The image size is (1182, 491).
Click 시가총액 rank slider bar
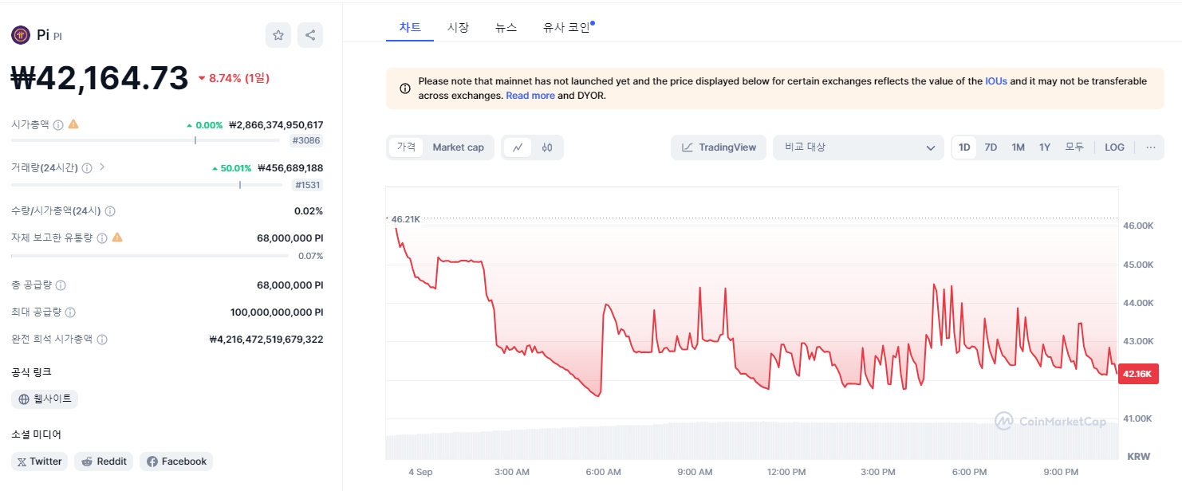coord(147,140)
